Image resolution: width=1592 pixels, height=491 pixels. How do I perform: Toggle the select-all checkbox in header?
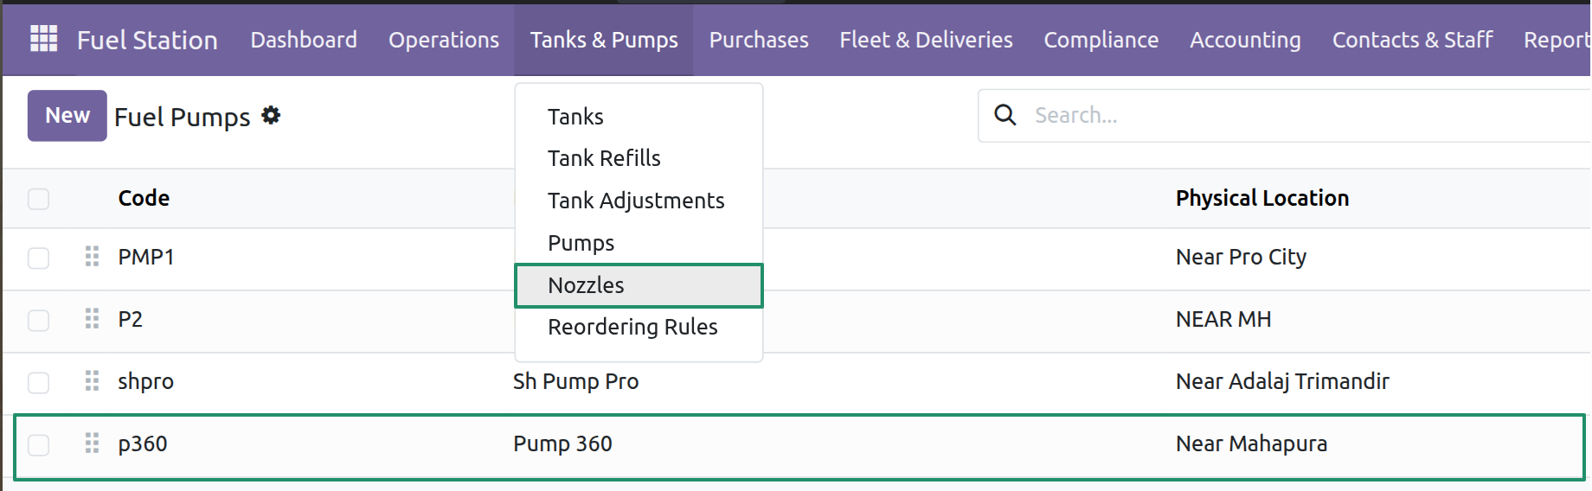click(x=38, y=199)
